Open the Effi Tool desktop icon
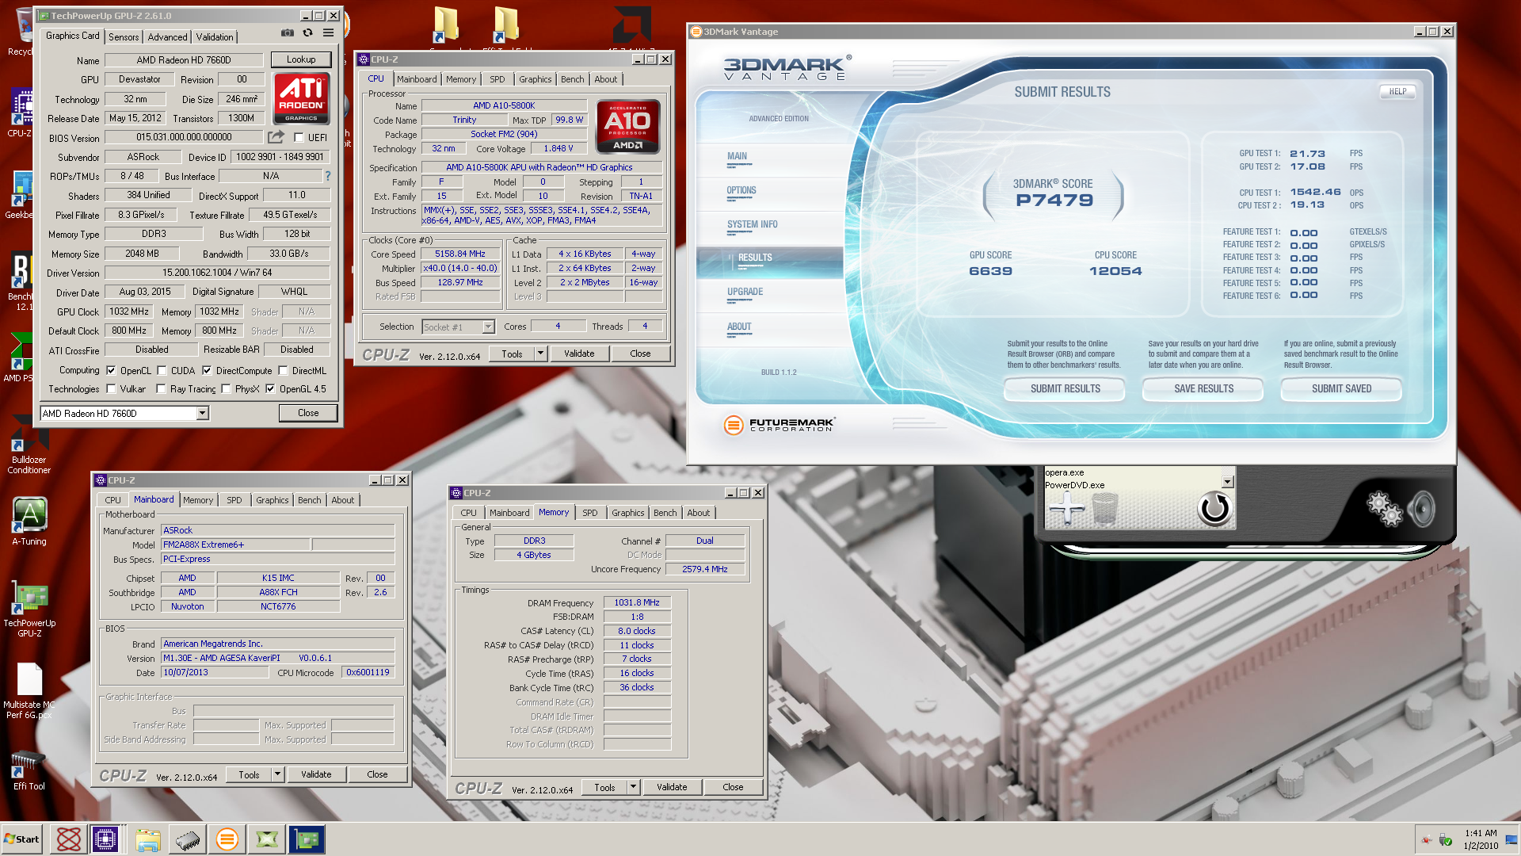 click(x=29, y=770)
